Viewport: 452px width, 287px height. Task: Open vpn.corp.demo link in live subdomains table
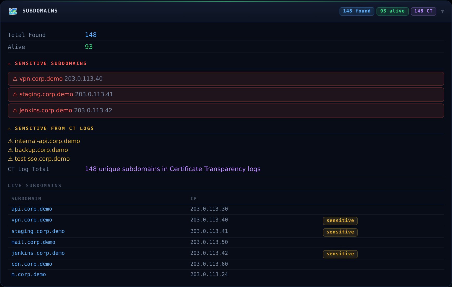32,220
